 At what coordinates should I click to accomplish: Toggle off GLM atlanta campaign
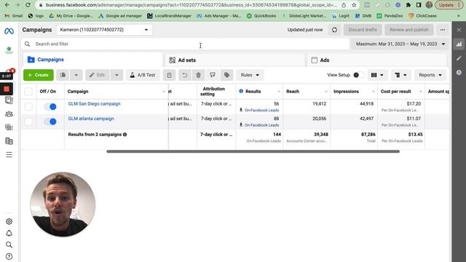50,122
